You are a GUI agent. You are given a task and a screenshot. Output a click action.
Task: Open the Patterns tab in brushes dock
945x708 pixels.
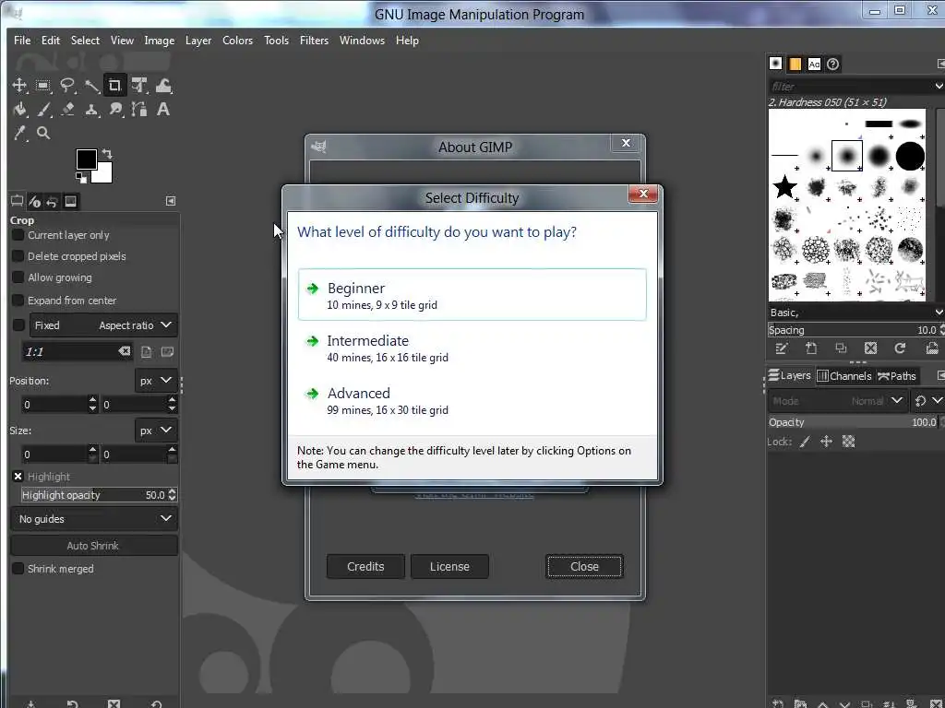pyautogui.click(x=795, y=64)
